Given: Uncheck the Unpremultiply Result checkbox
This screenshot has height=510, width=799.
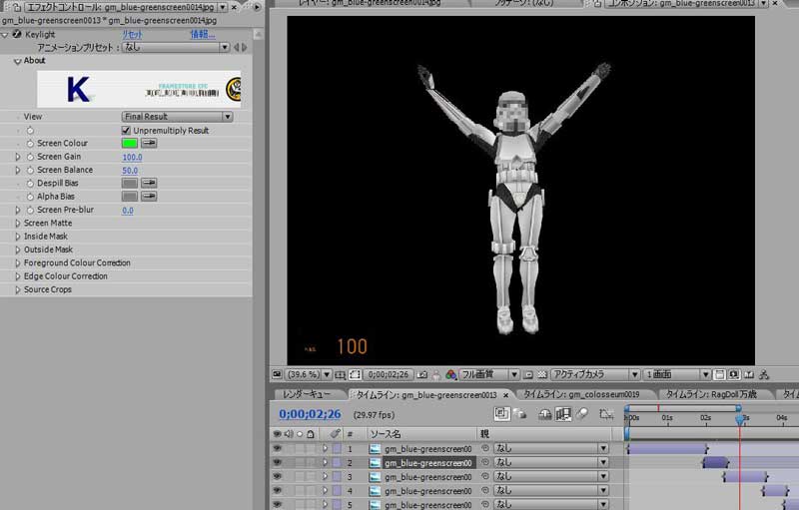Looking at the screenshot, I should [127, 131].
